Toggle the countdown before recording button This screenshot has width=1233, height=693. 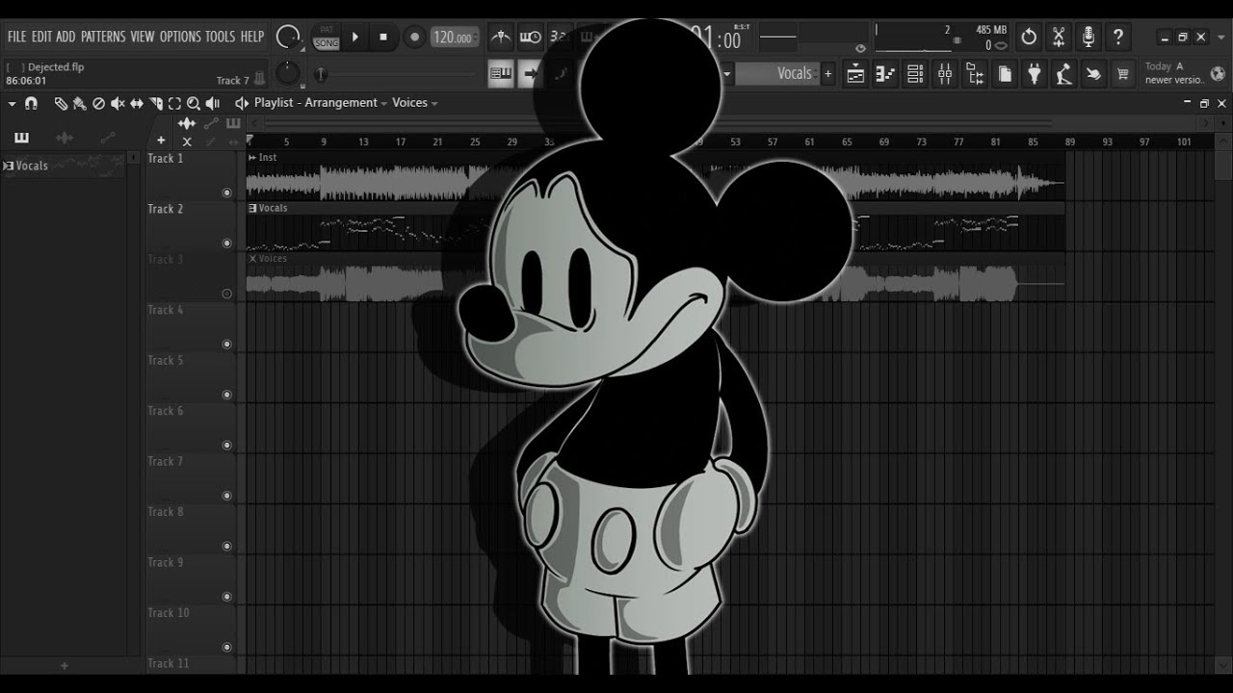[x=559, y=38]
